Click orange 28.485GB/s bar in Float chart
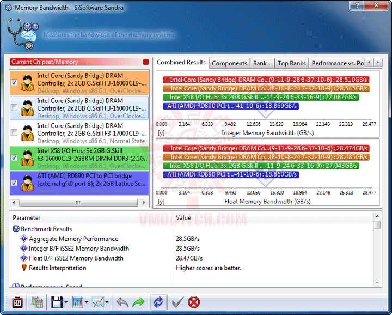Viewport: 392px width, 315px height. (x=266, y=157)
